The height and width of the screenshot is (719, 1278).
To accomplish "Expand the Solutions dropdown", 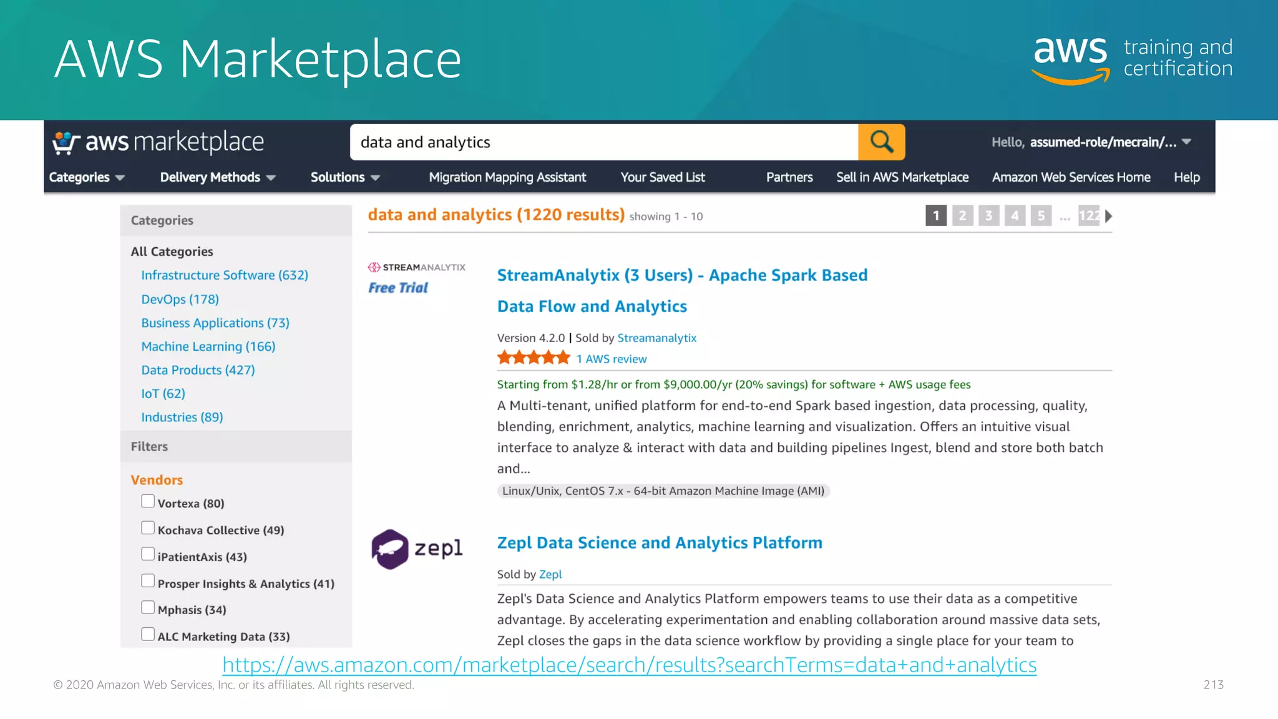I will pyautogui.click(x=345, y=177).
